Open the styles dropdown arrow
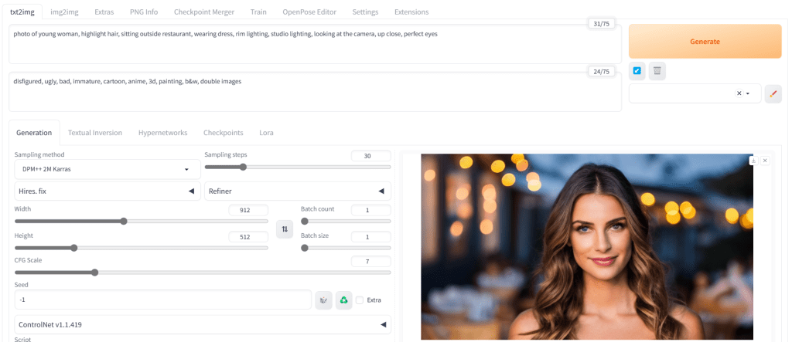The image size is (792, 342). click(748, 93)
